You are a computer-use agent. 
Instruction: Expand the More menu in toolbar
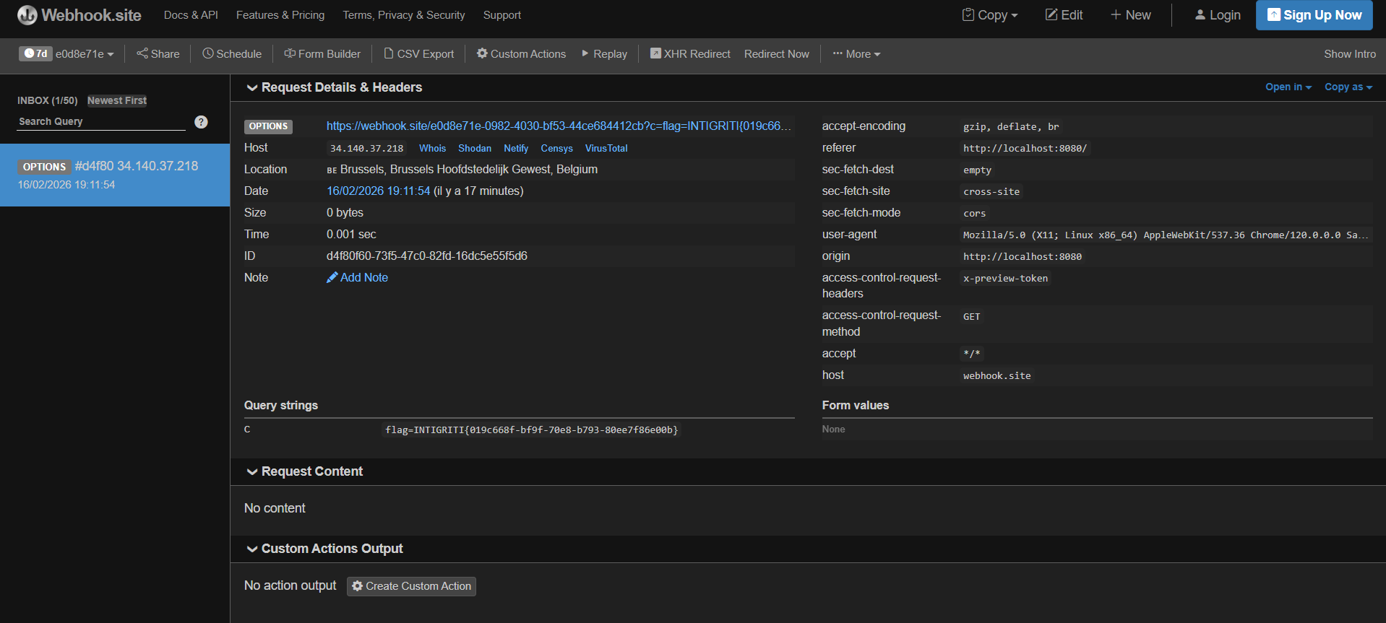pyautogui.click(x=856, y=54)
